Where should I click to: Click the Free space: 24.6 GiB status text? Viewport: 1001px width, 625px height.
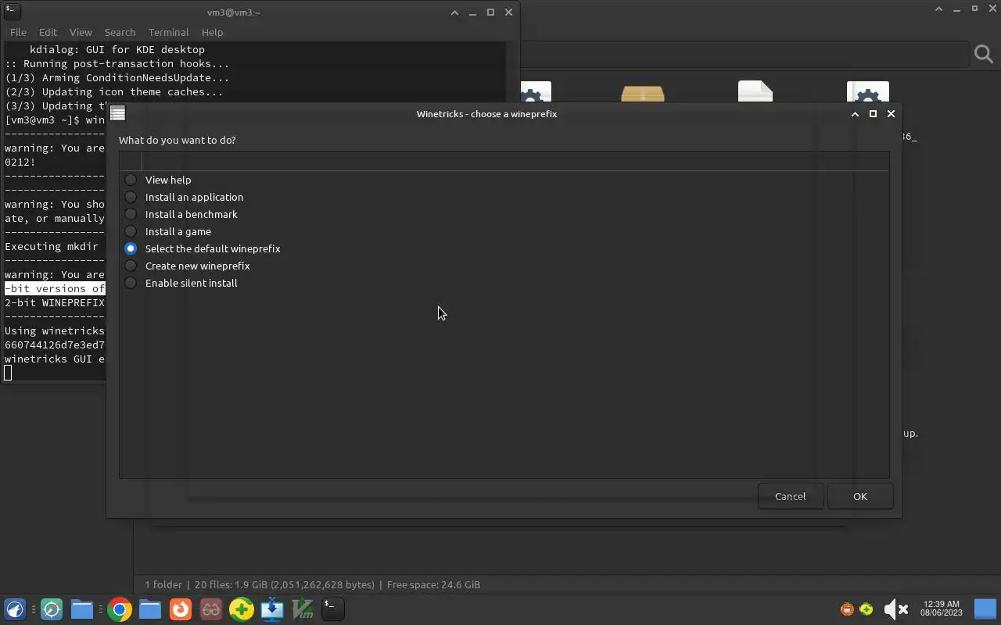[x=433, y=584]
